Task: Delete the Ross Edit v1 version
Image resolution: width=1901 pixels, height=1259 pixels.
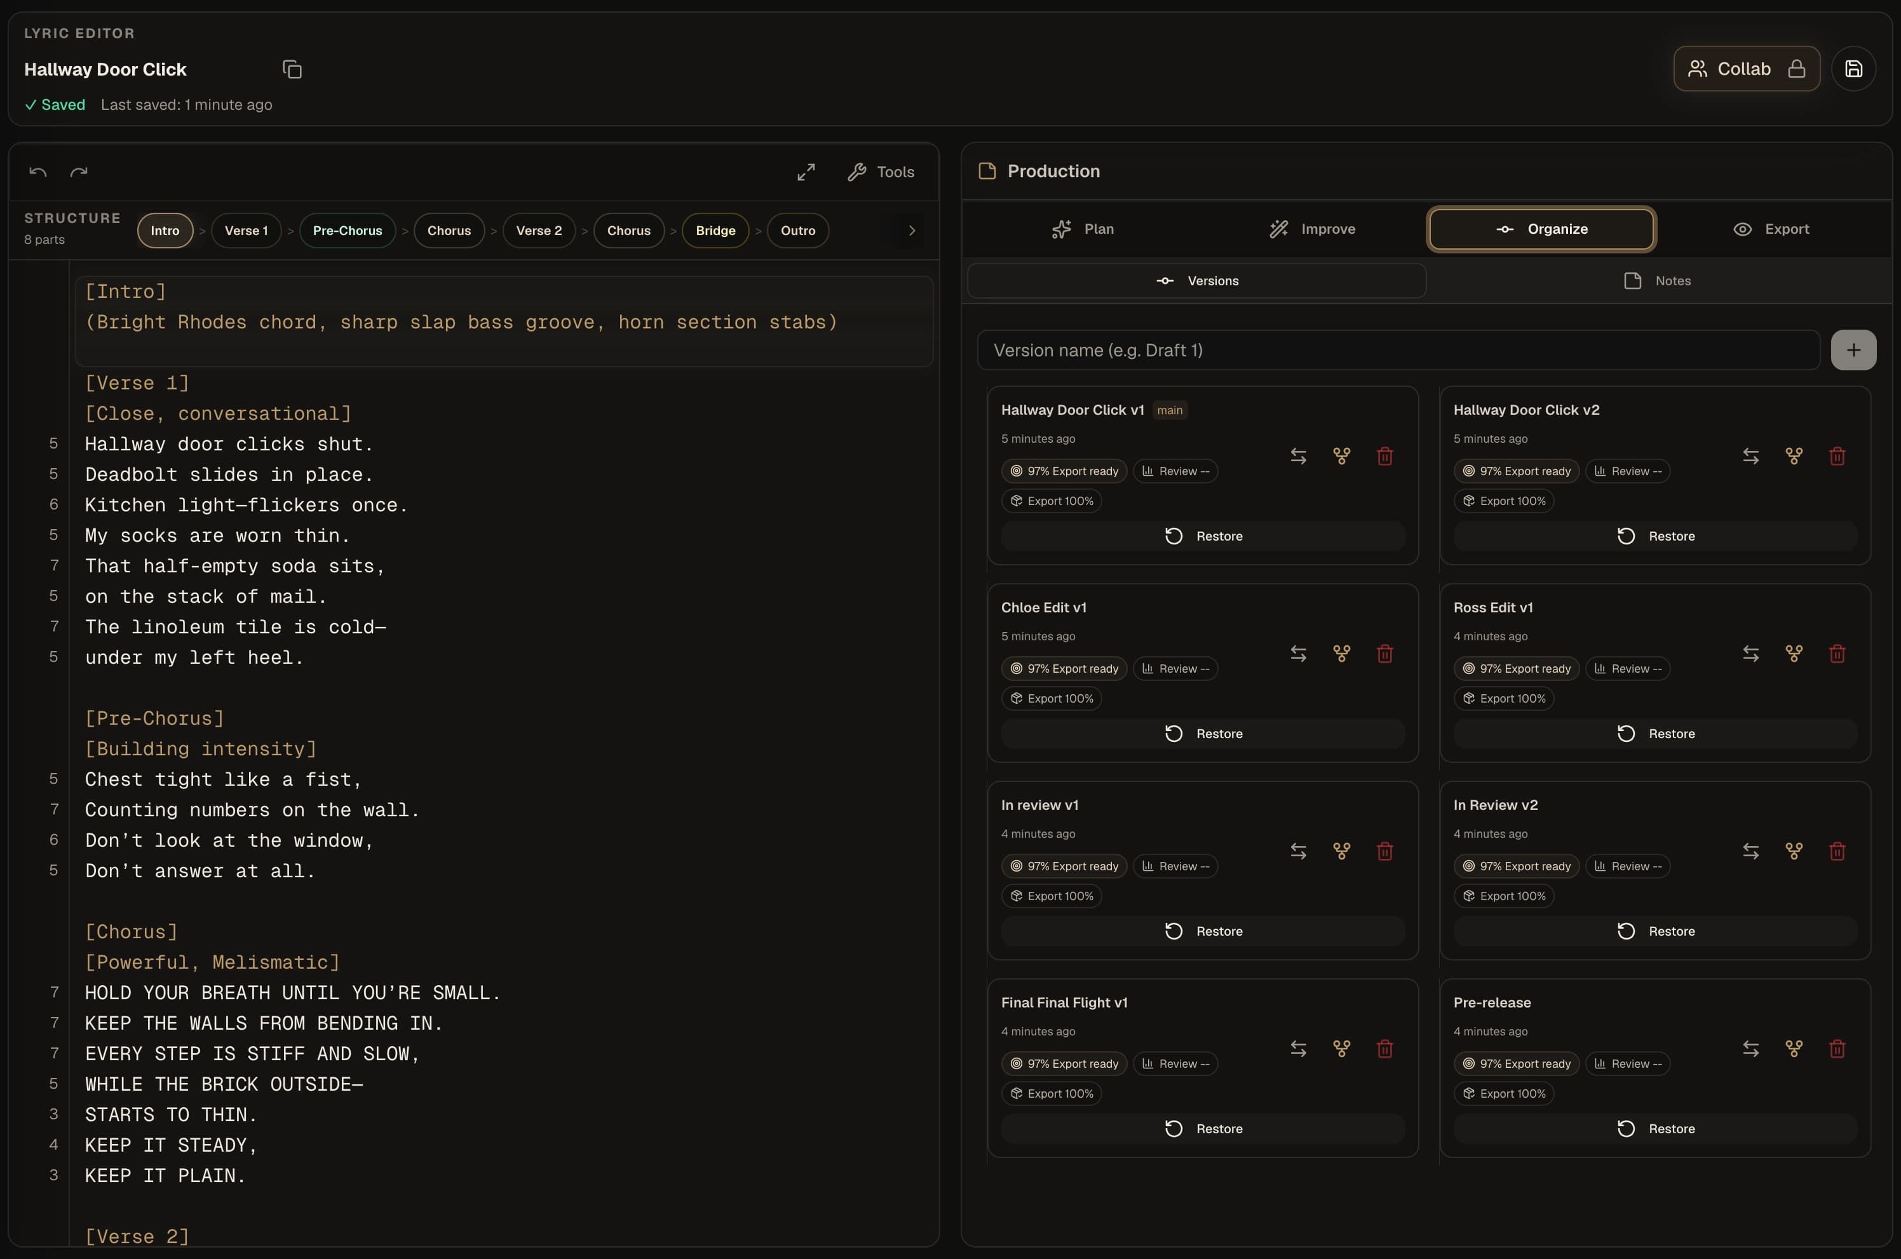Action: click(x=1837, y=654)
